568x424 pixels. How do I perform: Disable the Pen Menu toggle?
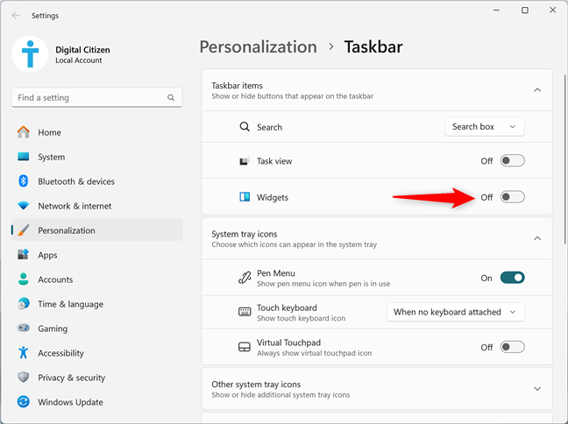point(512,278)
